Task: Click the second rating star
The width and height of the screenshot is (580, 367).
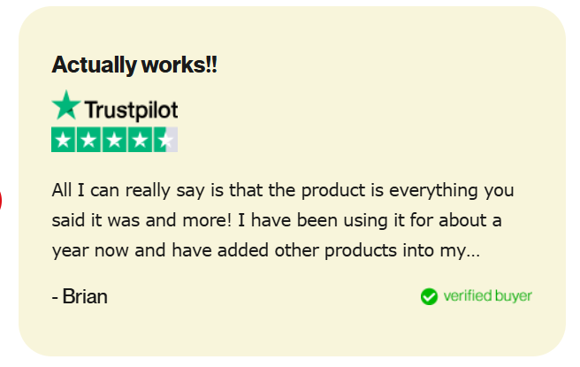Action: click(89, 140)
